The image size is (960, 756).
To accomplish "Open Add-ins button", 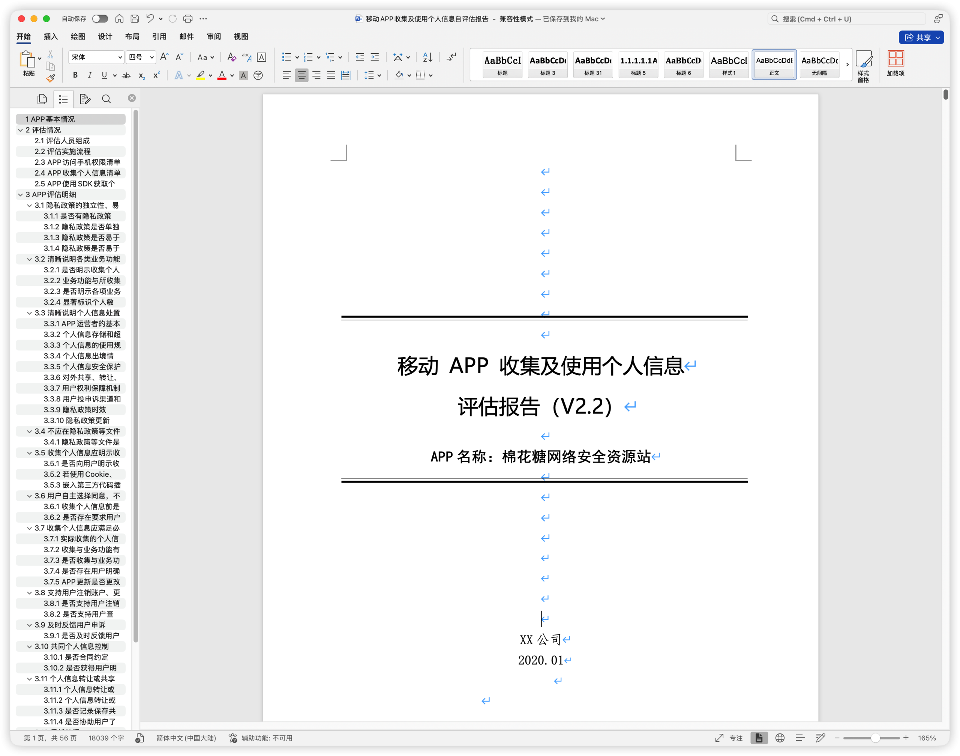I will [895, 63].
